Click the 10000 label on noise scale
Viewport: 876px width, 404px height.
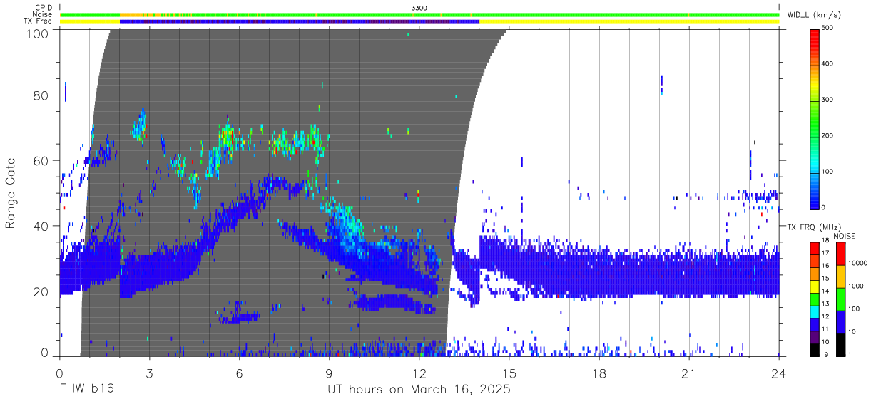coord(857,263)
